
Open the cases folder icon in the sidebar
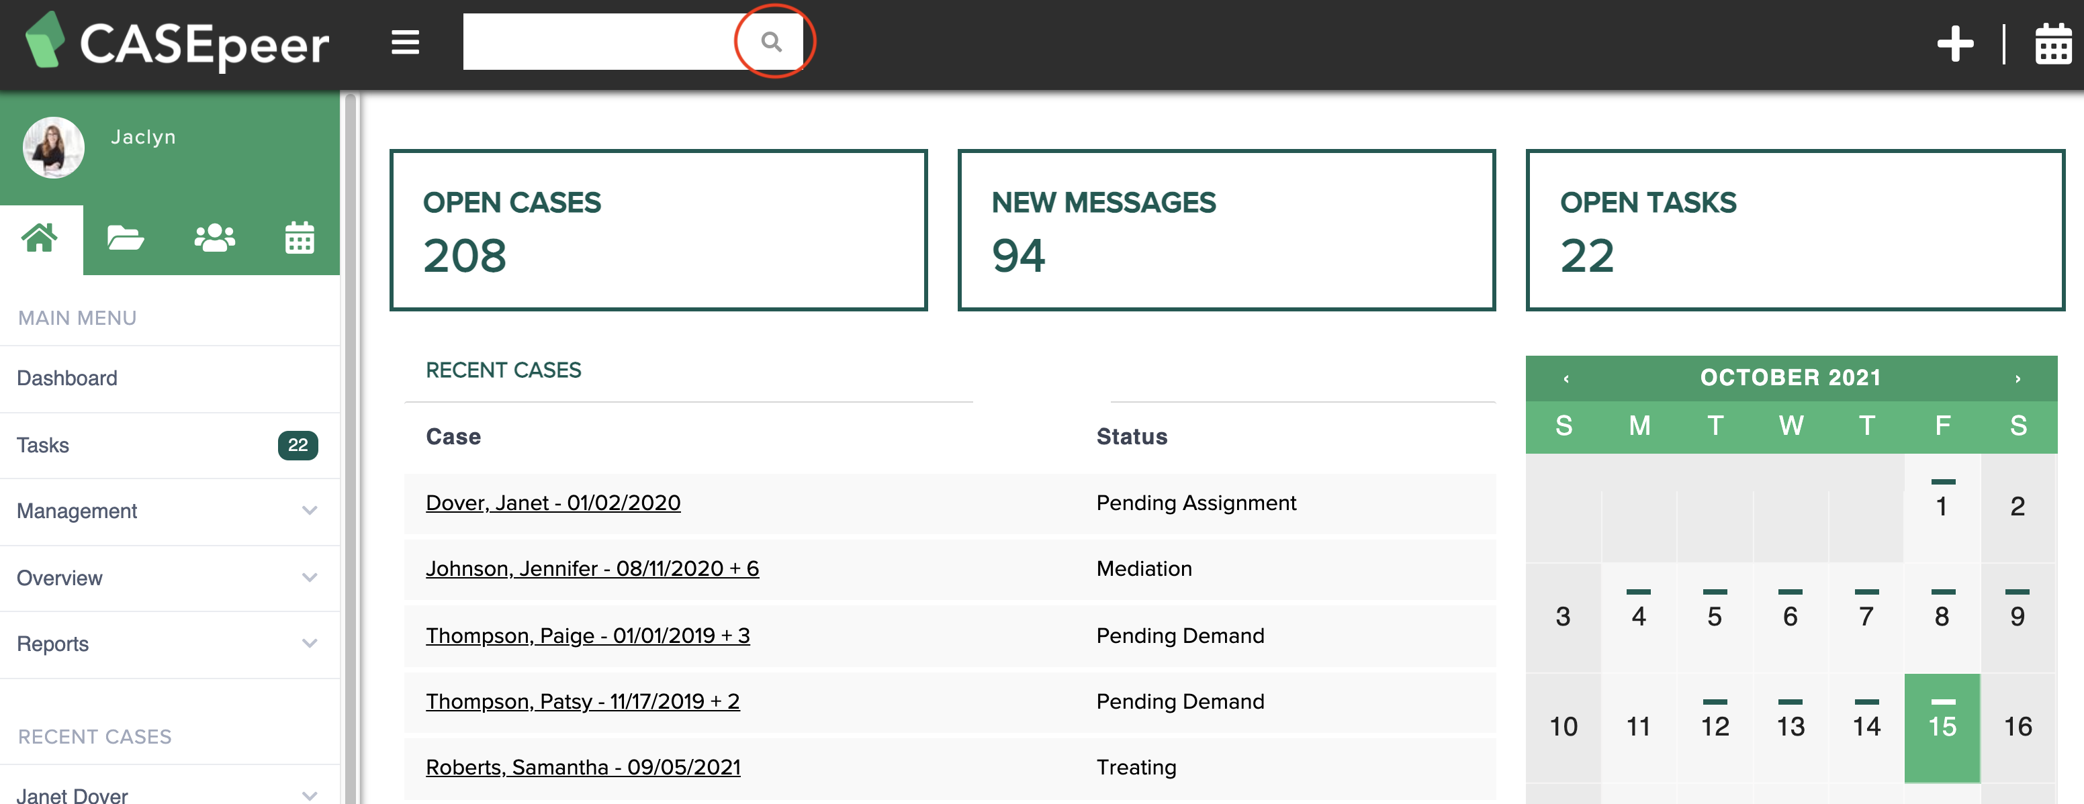coord(126,237)
